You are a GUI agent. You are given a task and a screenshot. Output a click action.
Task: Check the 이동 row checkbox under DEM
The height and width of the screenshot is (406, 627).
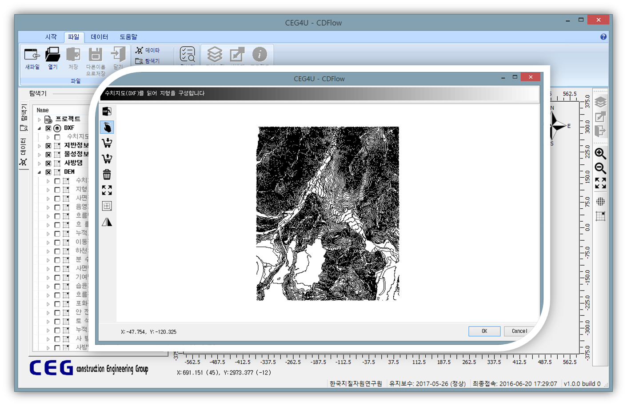57,243
